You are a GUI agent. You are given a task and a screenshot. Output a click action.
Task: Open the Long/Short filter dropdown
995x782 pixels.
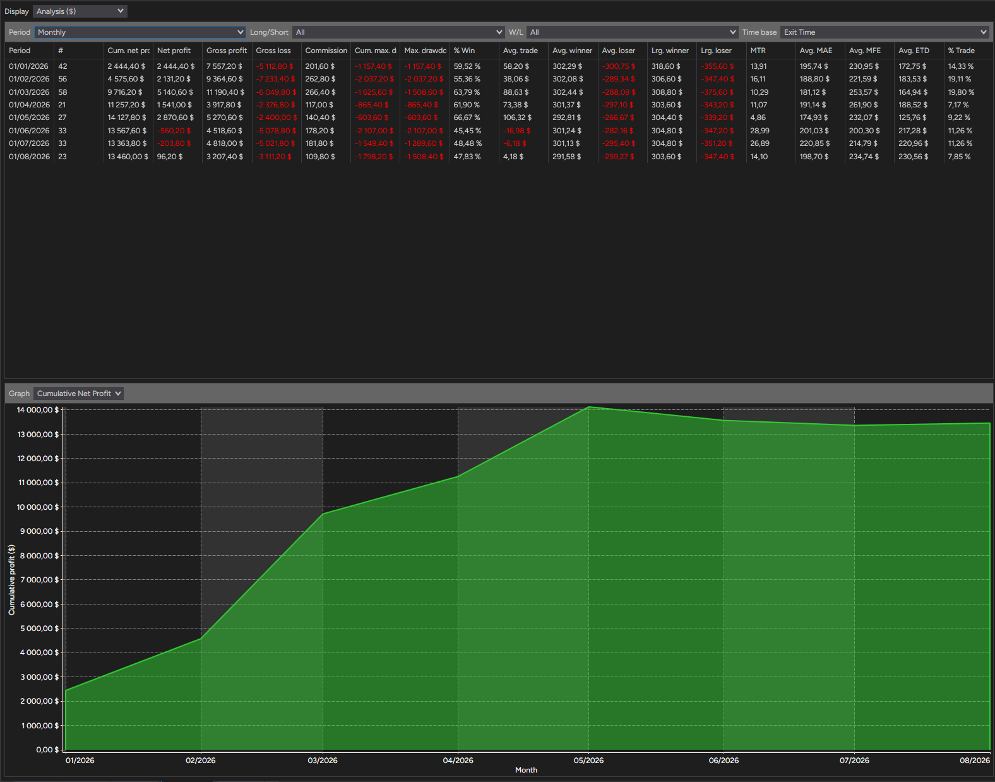coord(398,32)
